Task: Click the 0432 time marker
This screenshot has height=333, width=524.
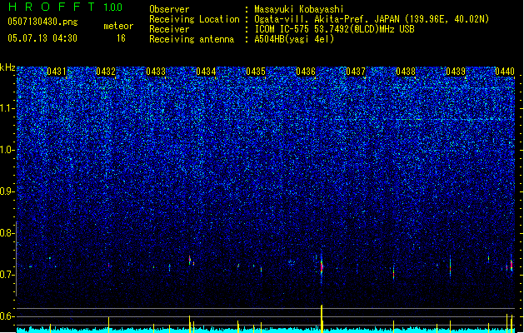Action: 106,72
